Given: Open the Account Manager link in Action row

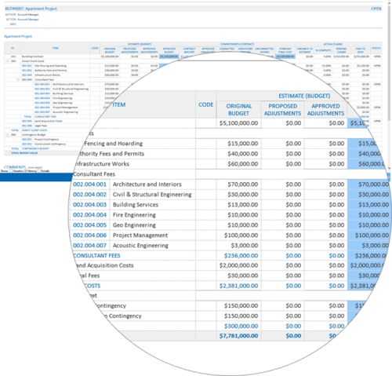Looking at the screenshot, I should (x=28, y=20).
